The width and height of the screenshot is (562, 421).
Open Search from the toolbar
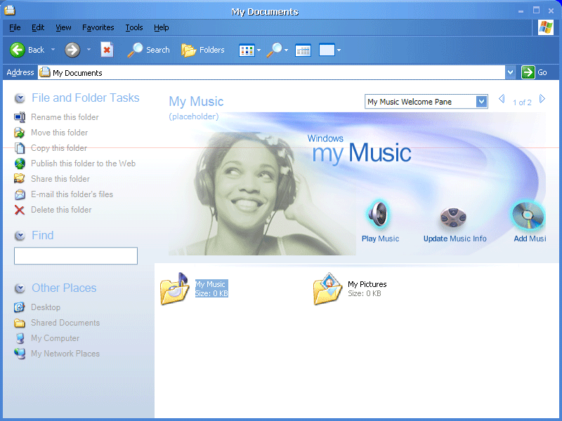[148, 50]
